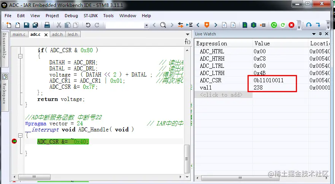The height and width of the screenshot is (184, 335).
Task: Toggle bookmark with the orange shield icon
Action: tap(207, 25)
